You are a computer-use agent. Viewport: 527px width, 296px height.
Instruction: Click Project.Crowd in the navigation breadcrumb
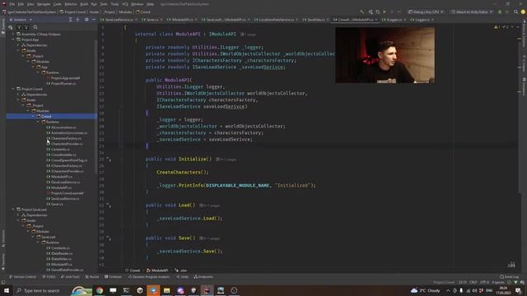click(75, 12)
